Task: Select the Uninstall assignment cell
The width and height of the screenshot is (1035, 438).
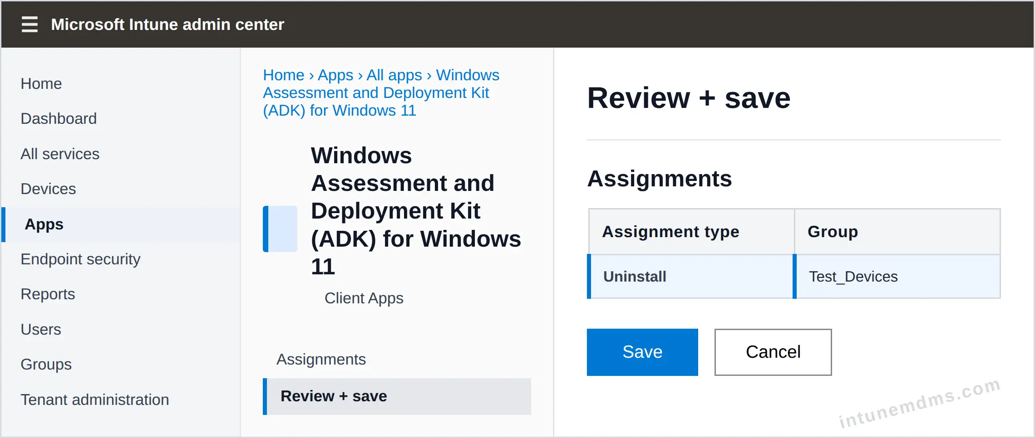Action: 690,277
